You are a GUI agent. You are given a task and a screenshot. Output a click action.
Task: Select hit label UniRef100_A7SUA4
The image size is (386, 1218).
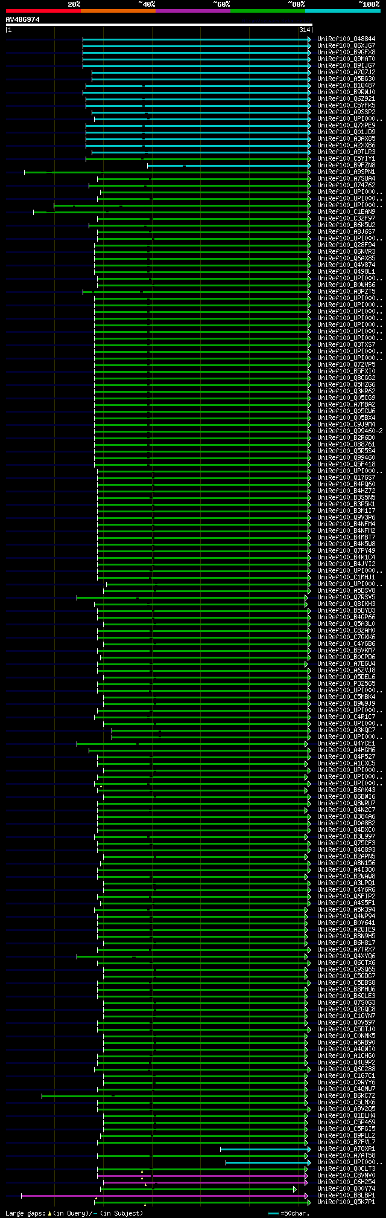click(346, 178)
